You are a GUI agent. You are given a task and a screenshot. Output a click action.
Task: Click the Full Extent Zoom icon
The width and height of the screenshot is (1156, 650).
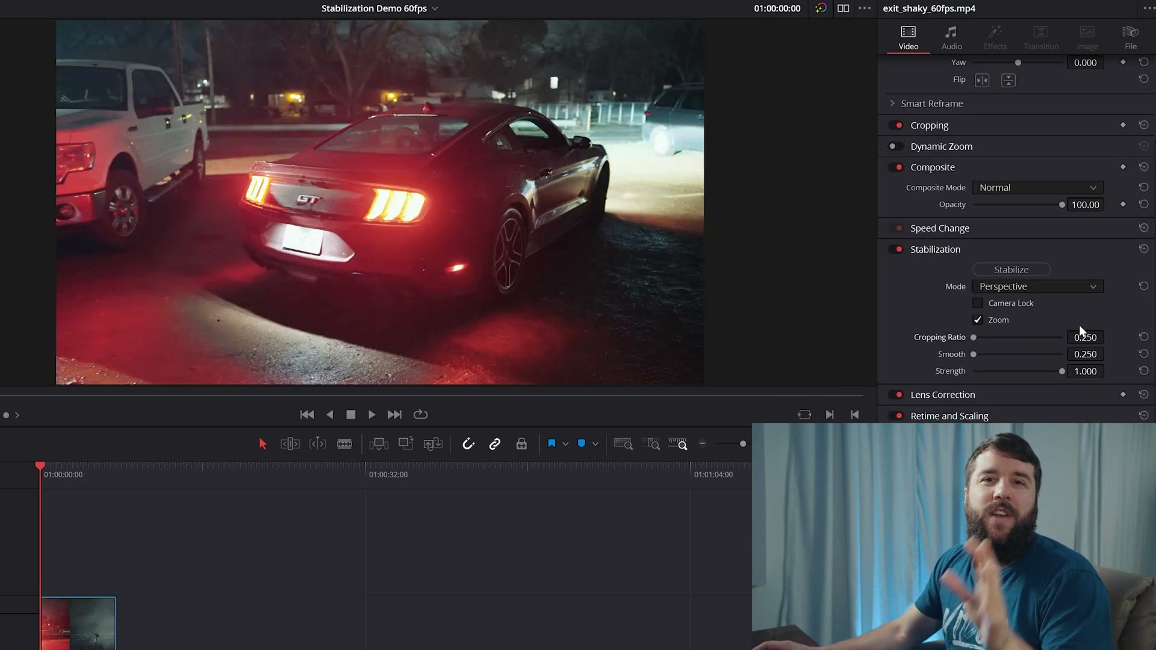click(623, 444)
